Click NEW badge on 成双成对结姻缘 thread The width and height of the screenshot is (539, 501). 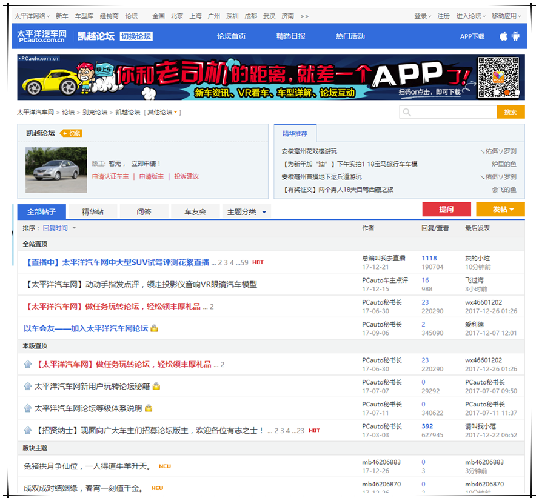[158, 488]
